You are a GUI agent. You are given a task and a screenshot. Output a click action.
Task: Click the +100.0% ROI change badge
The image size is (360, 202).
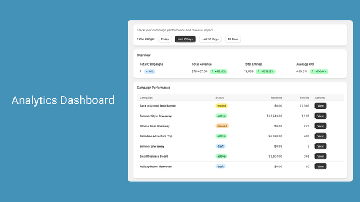click(319, 71)
